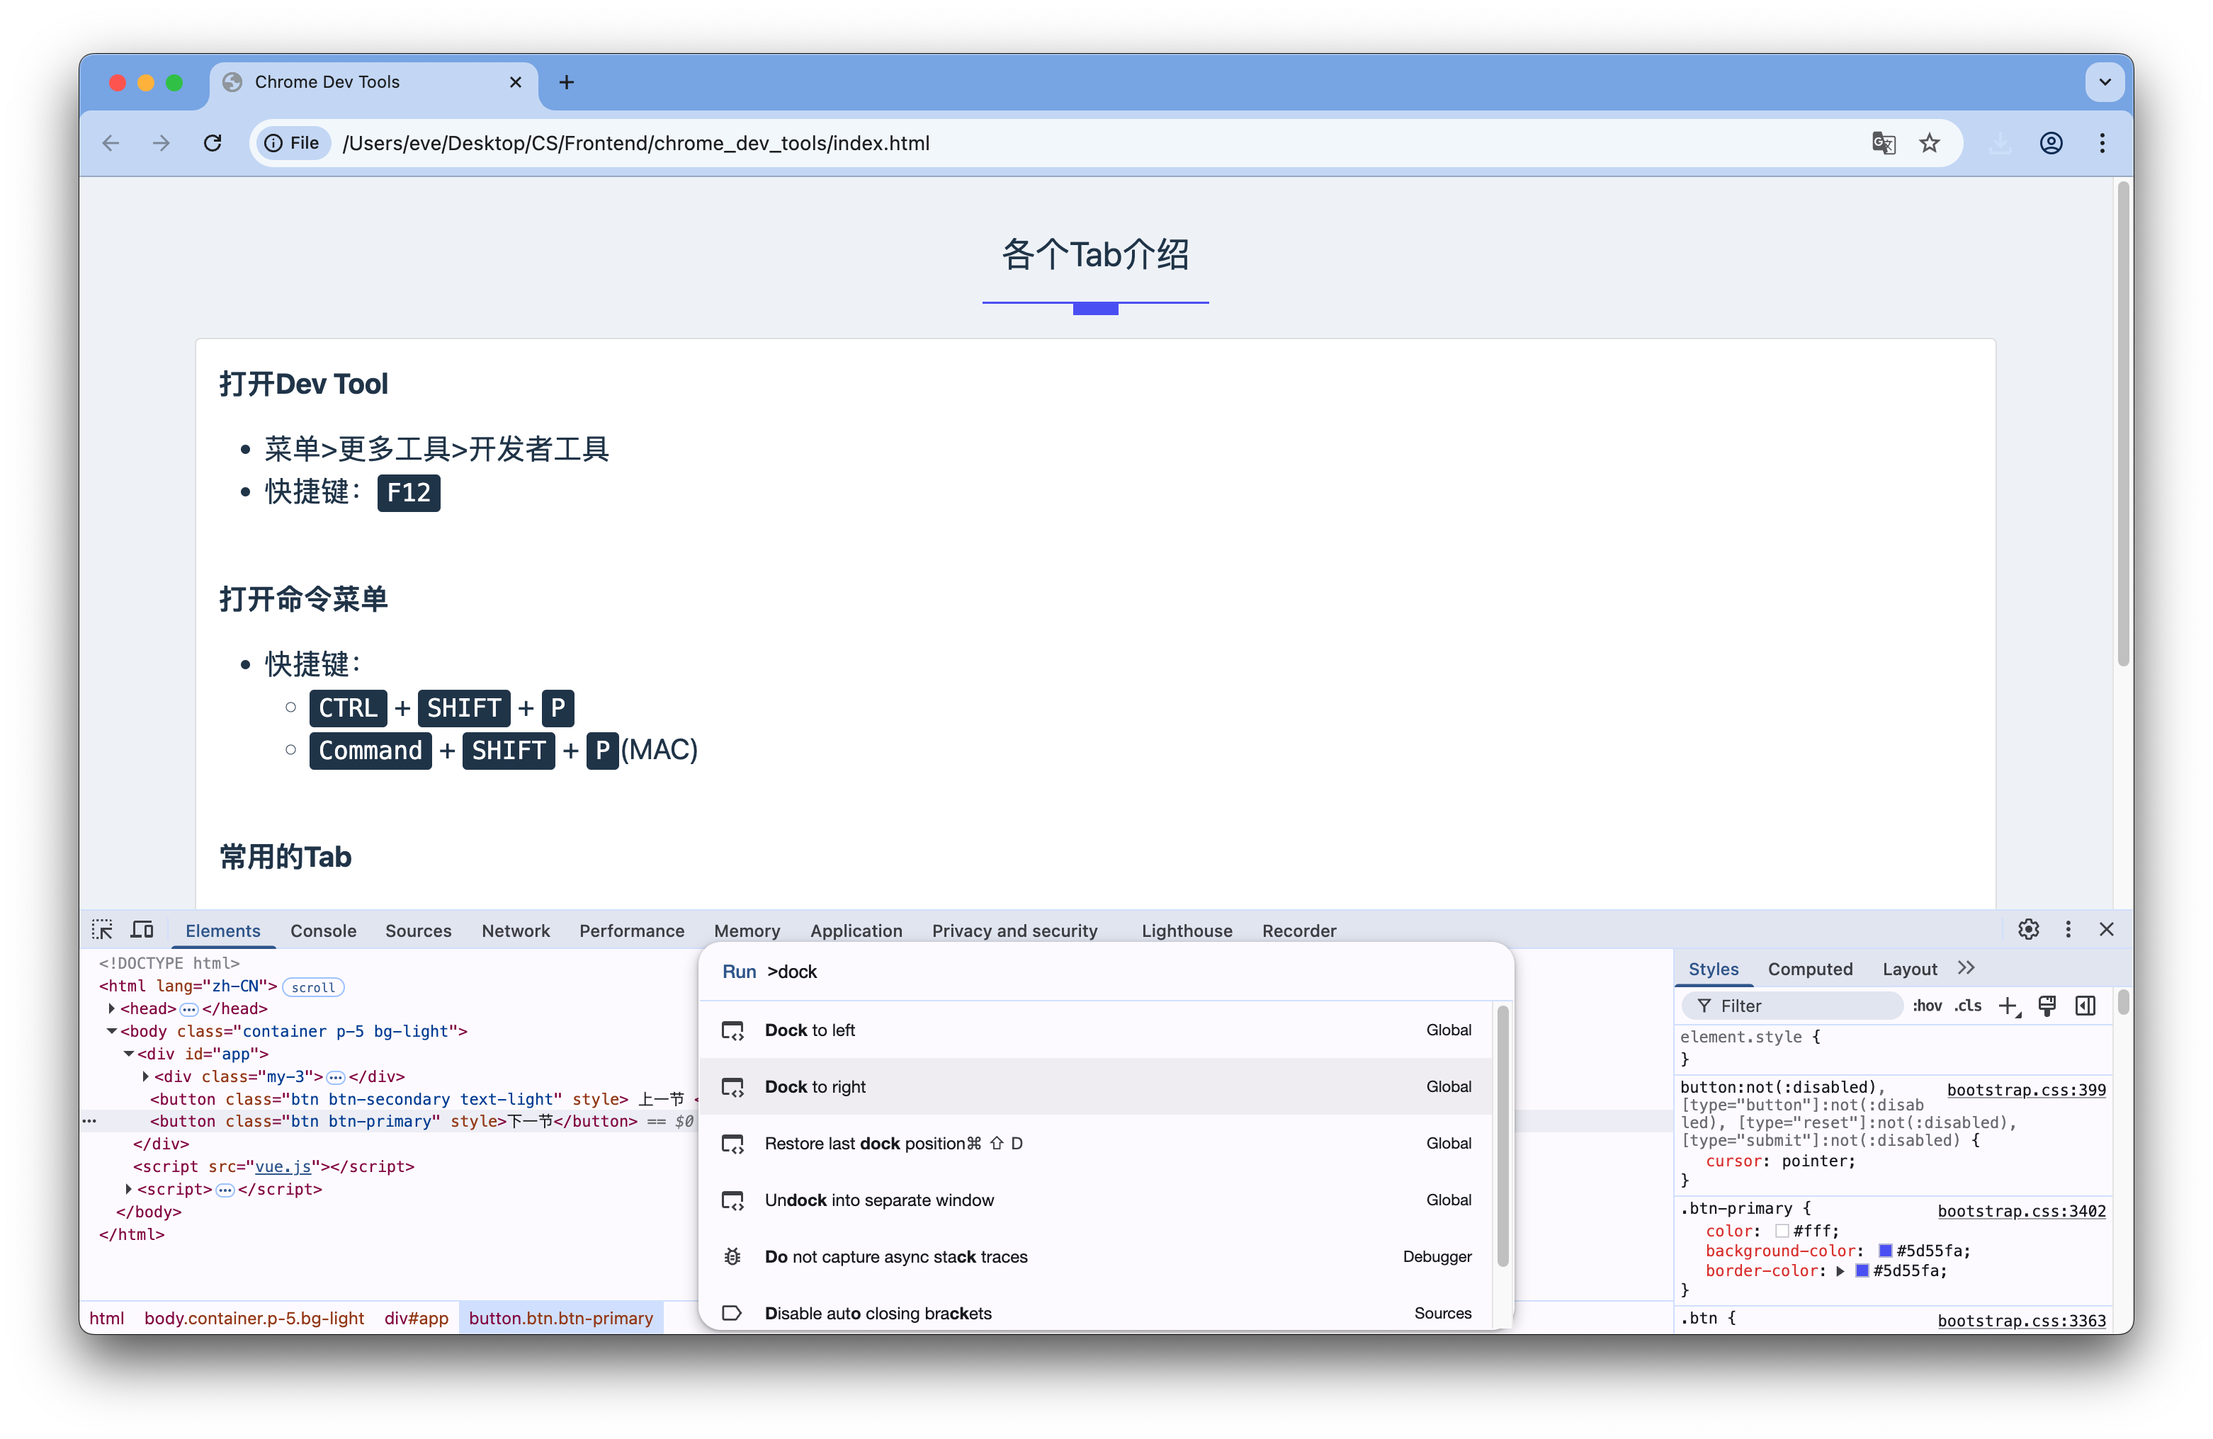Click new style rule plus icon
Image resolution: width=2213 pixels, height=1439 pixels.
(2008, 1006)
